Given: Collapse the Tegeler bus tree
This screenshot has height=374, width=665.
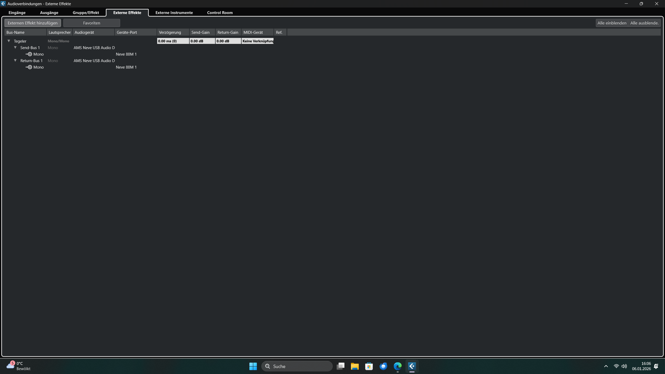Looking at the screenshot, I should coord(9,41).
